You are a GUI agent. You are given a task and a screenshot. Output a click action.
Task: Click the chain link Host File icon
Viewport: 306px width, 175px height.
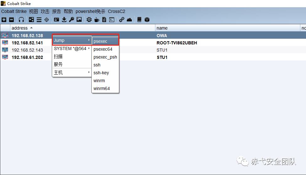click(121, 20)
